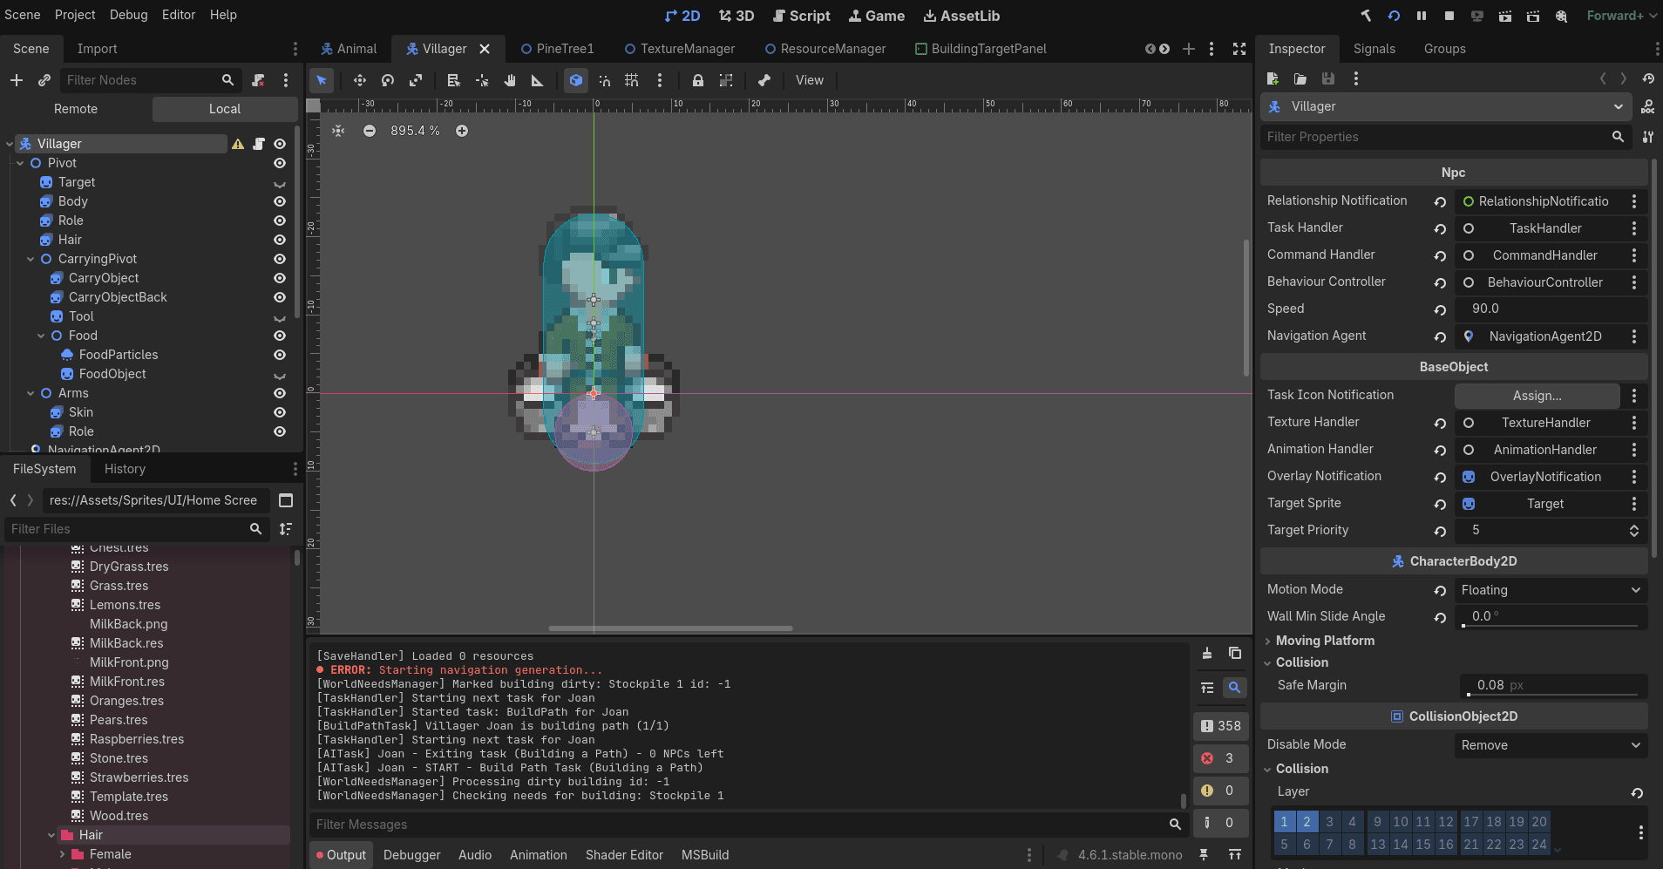This screenshot has height=869, width=1663.
Task: Add a new child node
Action: (x=17, y=80)
